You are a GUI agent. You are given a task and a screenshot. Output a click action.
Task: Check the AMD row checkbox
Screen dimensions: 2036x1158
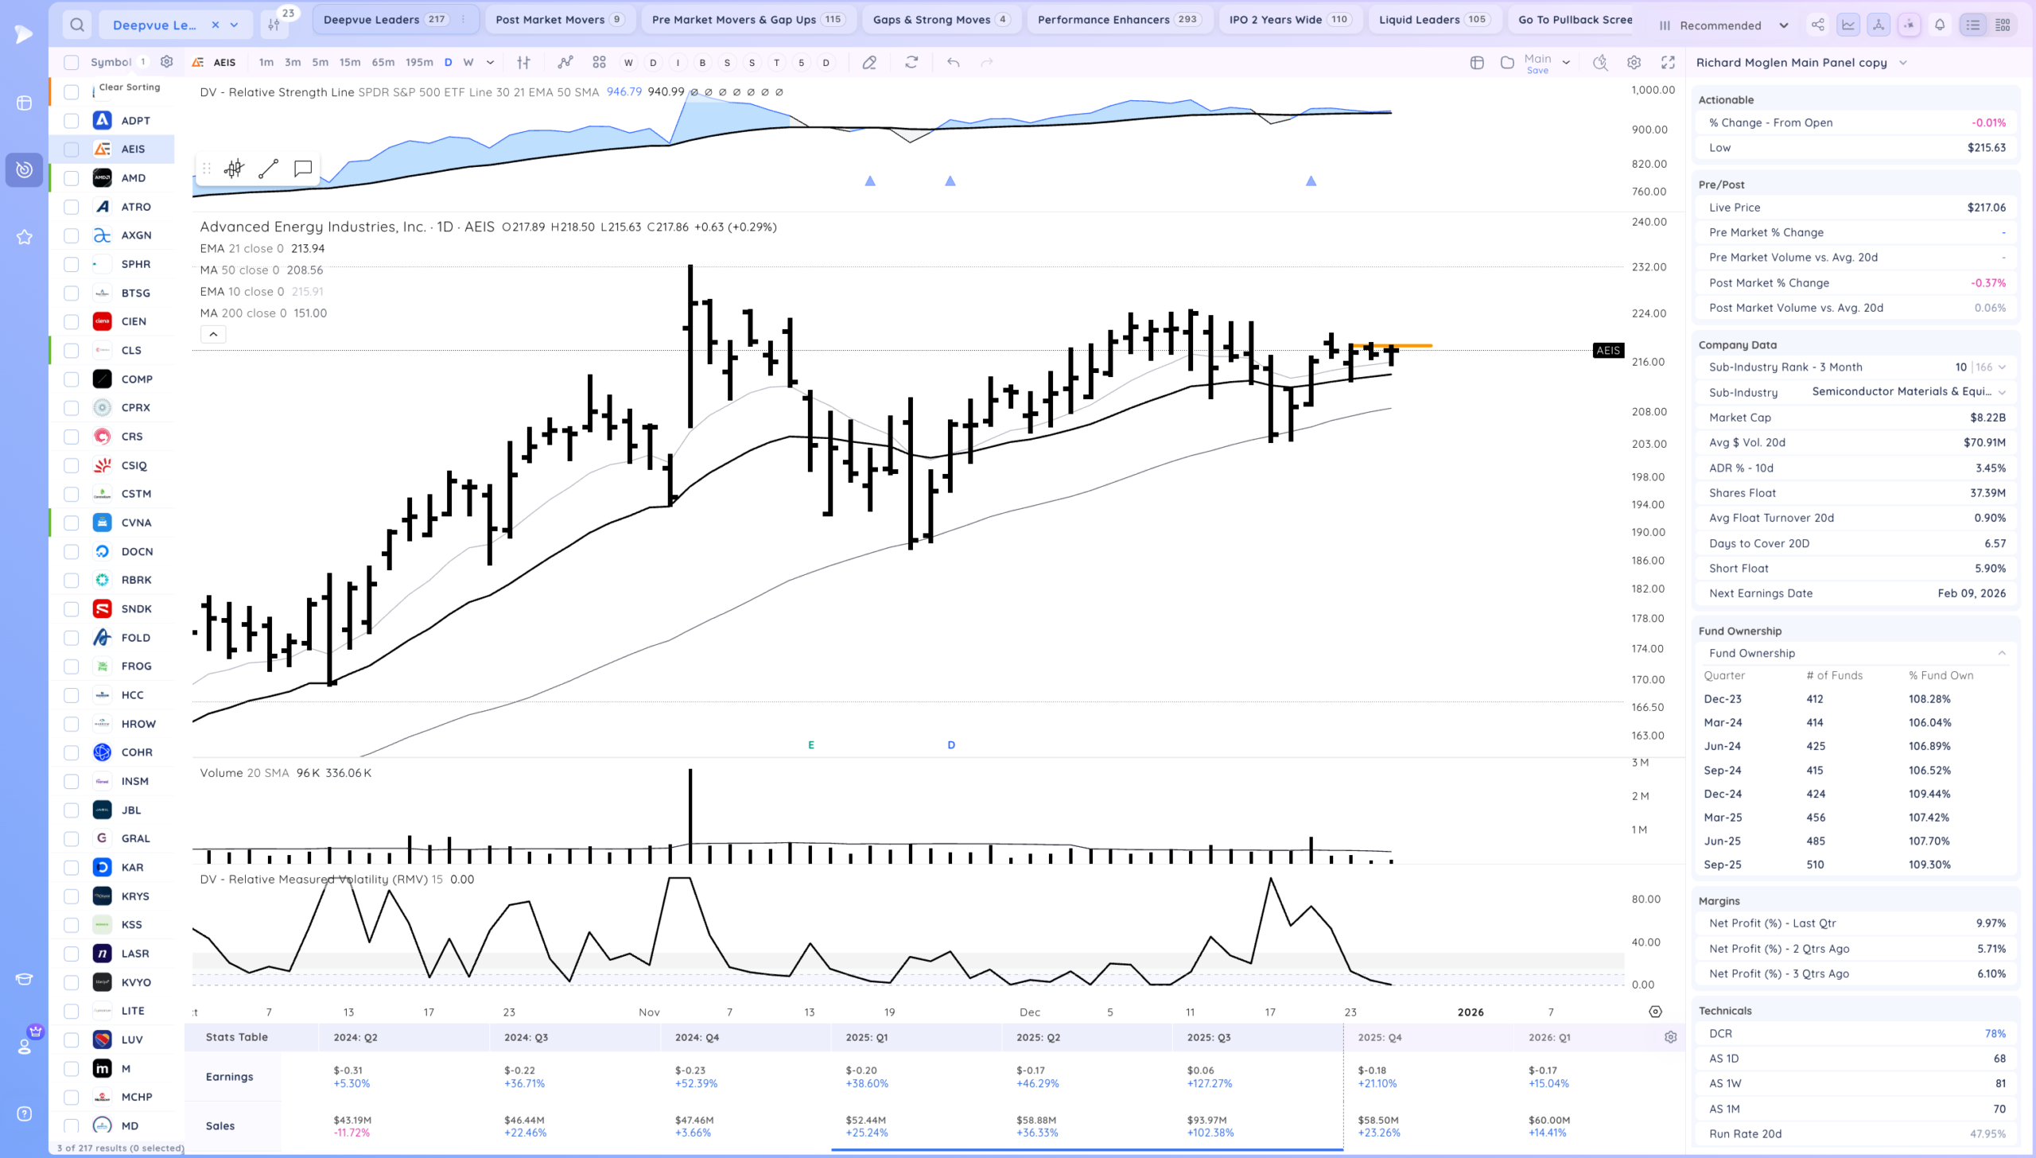click(x=72, y=178)
